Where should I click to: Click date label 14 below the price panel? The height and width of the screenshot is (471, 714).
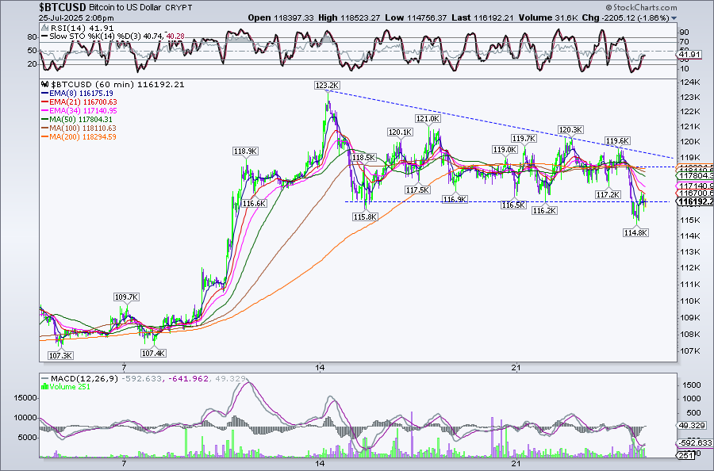click(x=321, y=368)
